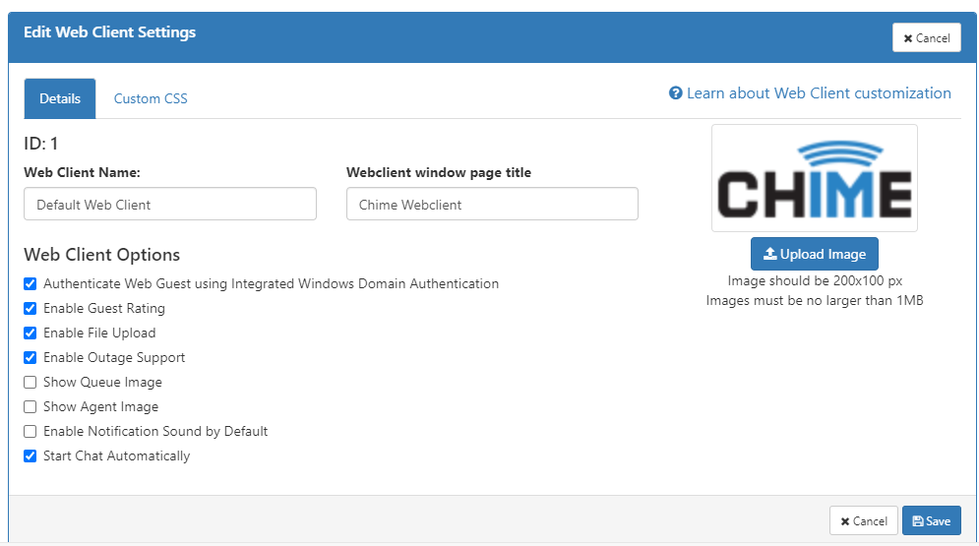Click the Images must be no larger than 1MB note
Screen dimensions: 979x546
coord(814,301)
